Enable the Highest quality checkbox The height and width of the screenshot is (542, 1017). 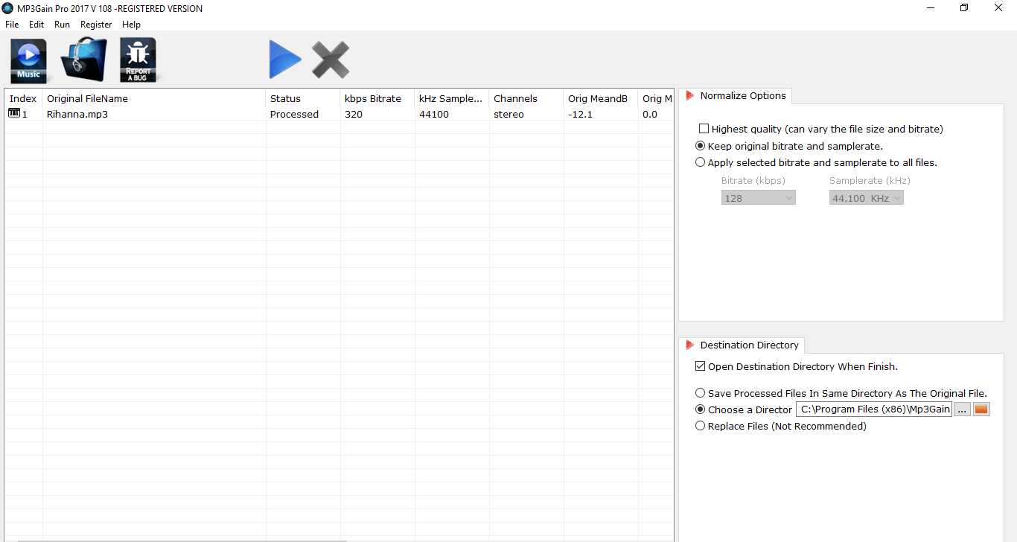704,129
